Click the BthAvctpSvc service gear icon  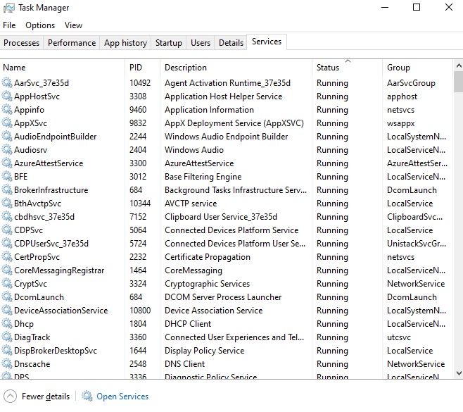click(7, 203)
